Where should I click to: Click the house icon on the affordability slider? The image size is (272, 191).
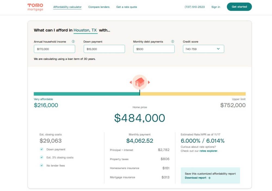pos(140,82)
